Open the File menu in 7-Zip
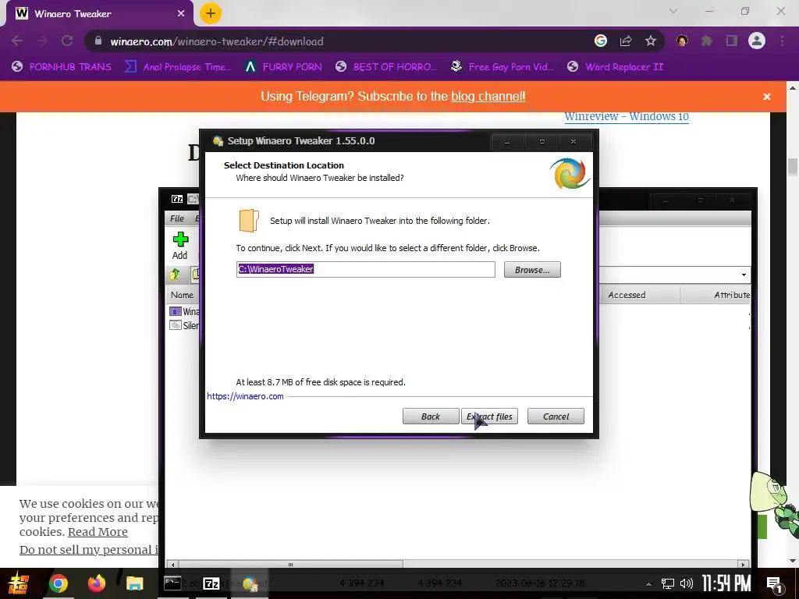The image size is (799, 599). (177, 218)
